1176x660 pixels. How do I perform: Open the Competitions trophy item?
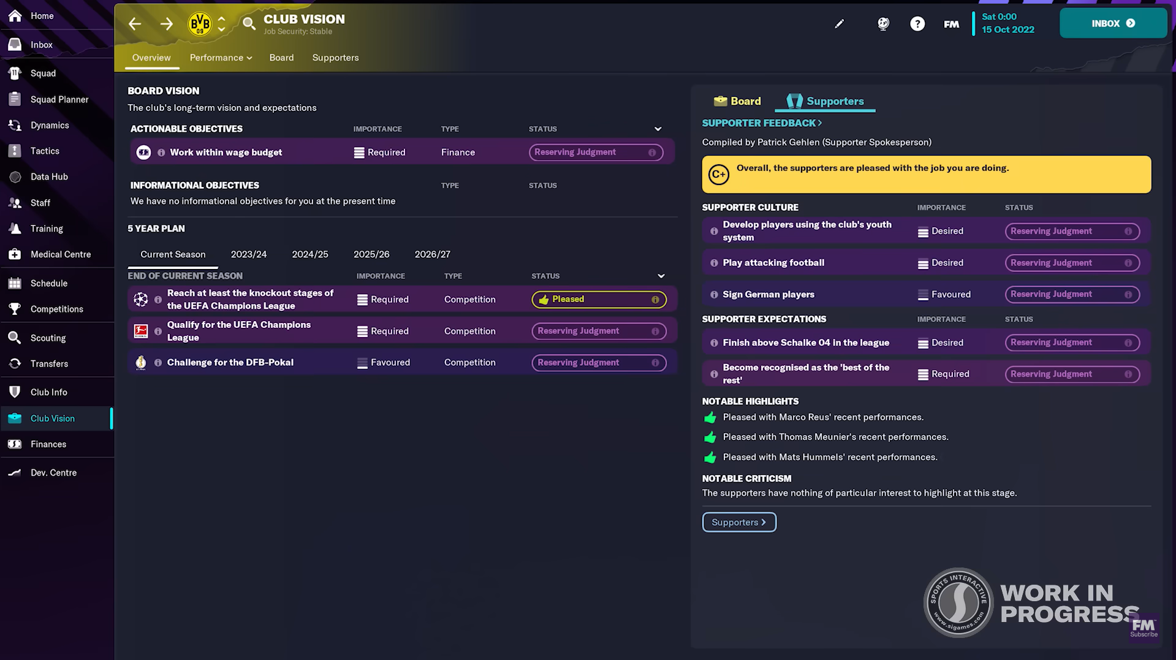(56, 309)
